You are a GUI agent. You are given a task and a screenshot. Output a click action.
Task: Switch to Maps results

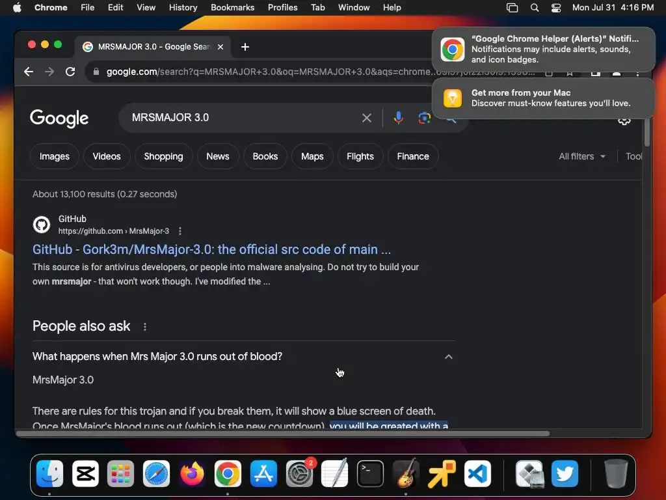[x=312, y=156]
